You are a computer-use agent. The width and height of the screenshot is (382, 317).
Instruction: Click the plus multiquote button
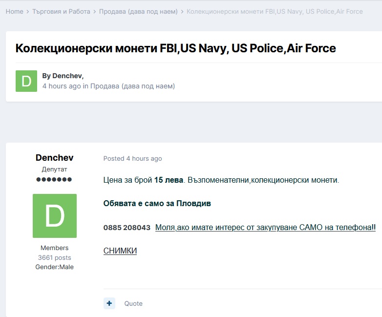(109, 303)
